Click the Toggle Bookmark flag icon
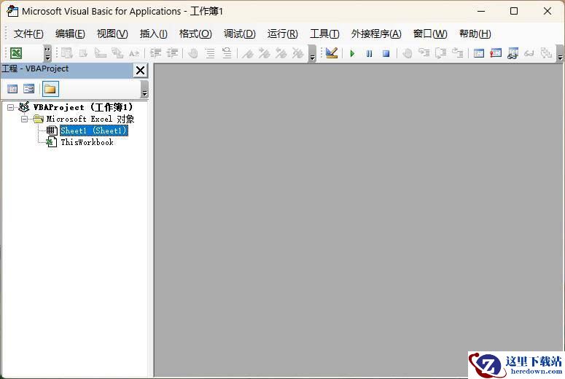 coord(248,53)
